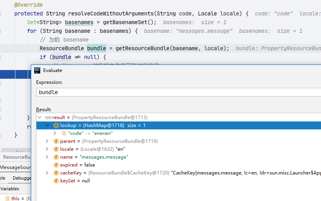This screenshot has width=321, height=201.
Task: Switch to the Variables panel tab
Action: pyautogui.click(x=9, y=189)
